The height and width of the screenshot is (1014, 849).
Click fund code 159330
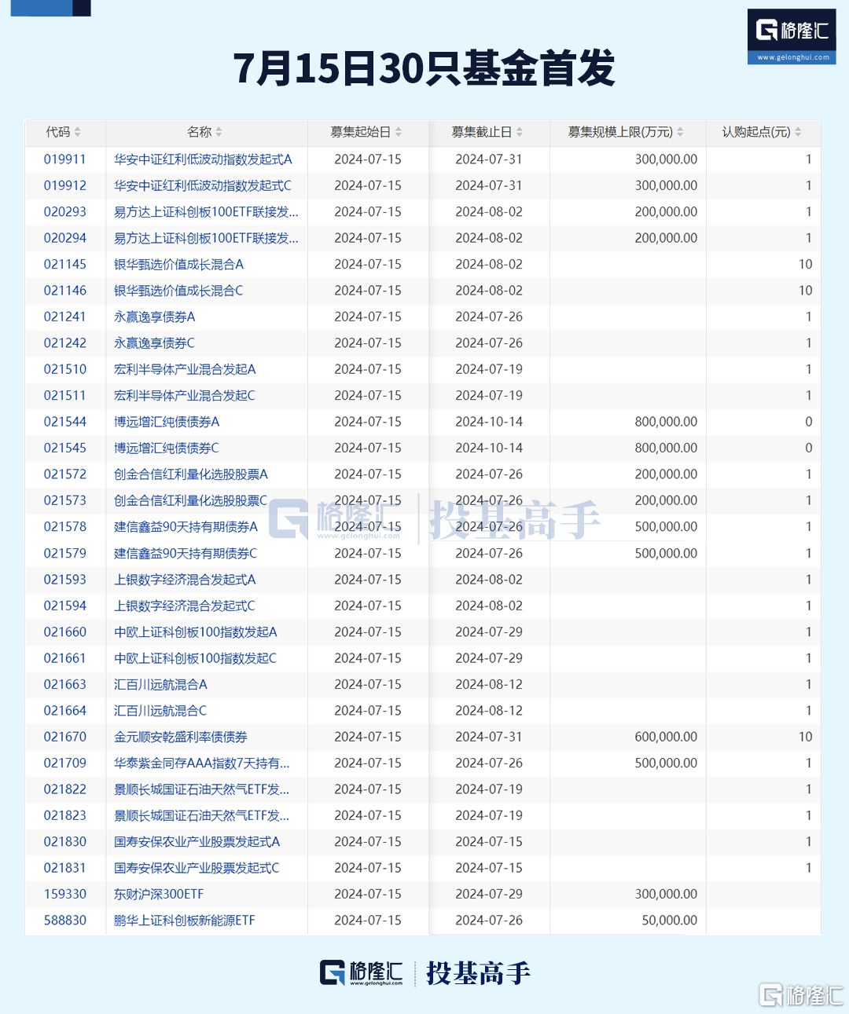pyautogui.click(x=65, y=895)
